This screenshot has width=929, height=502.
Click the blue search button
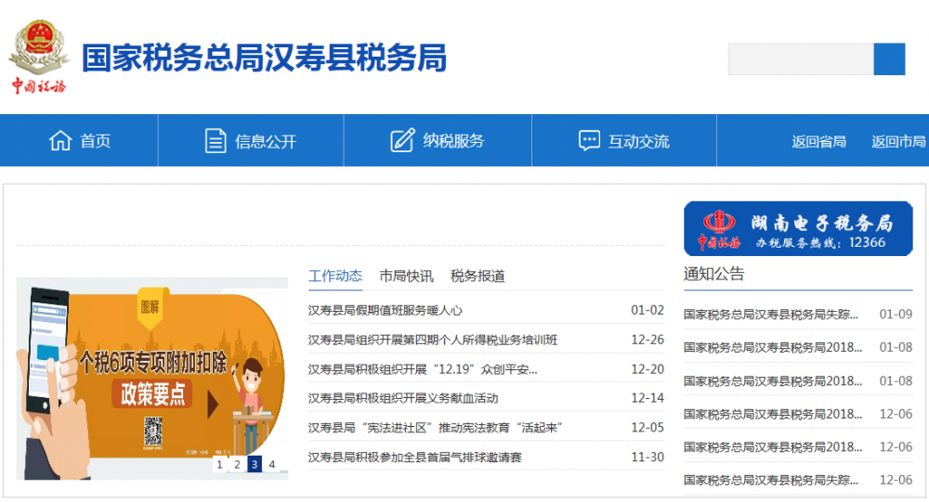(889, 59)
